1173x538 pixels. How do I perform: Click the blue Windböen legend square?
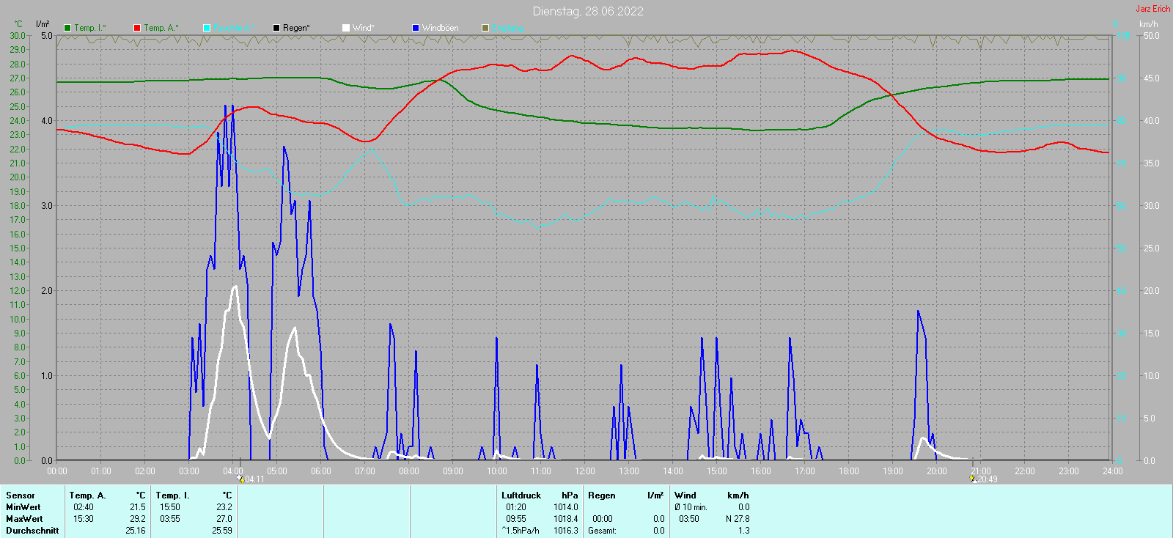(416, 28)
